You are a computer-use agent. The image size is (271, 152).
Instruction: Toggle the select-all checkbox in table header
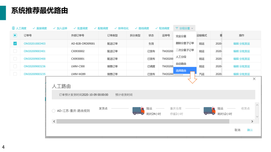click(15, 35)
